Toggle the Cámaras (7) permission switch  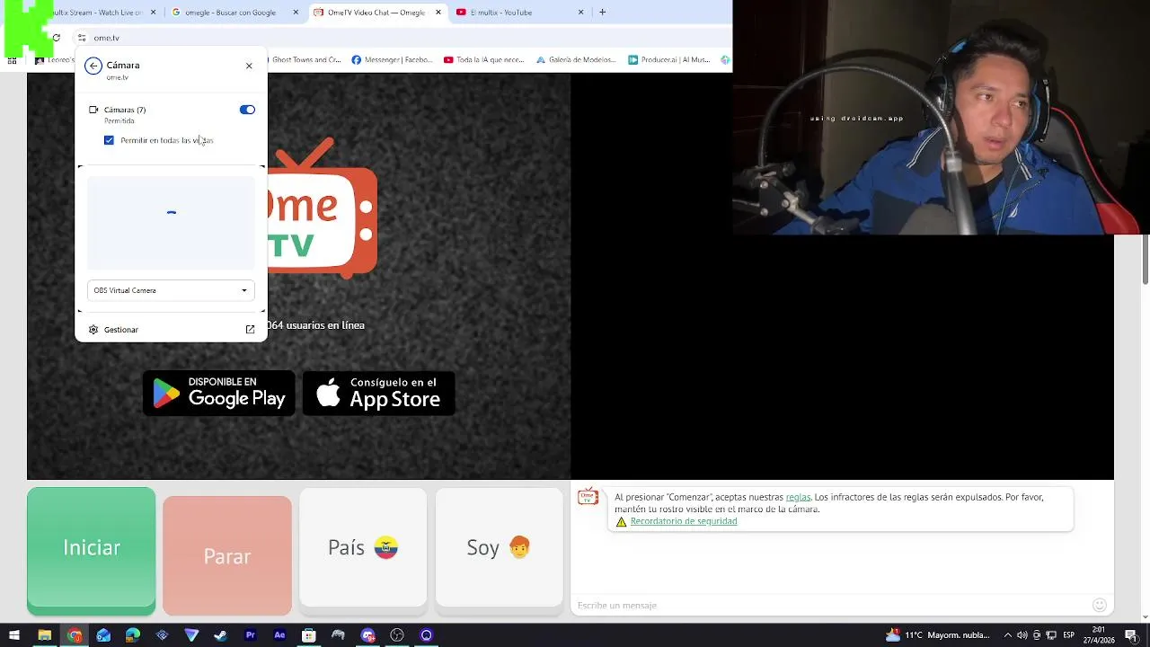tap(247, 110)
